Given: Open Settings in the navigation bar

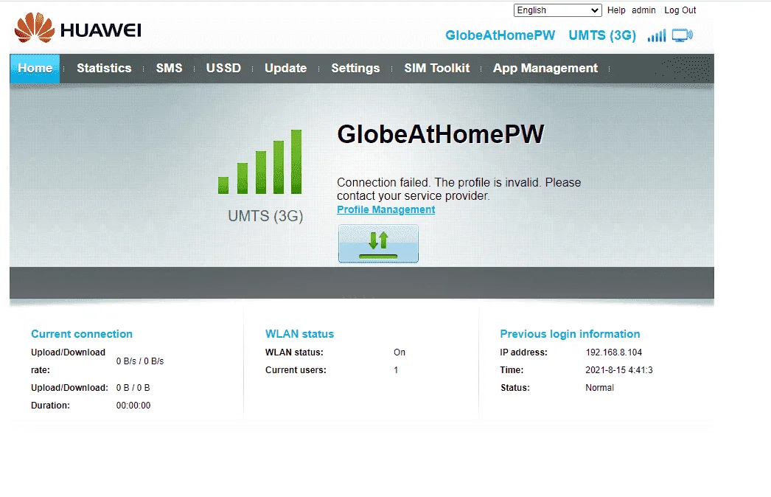Looking at the screenshot, I should 355,69.
